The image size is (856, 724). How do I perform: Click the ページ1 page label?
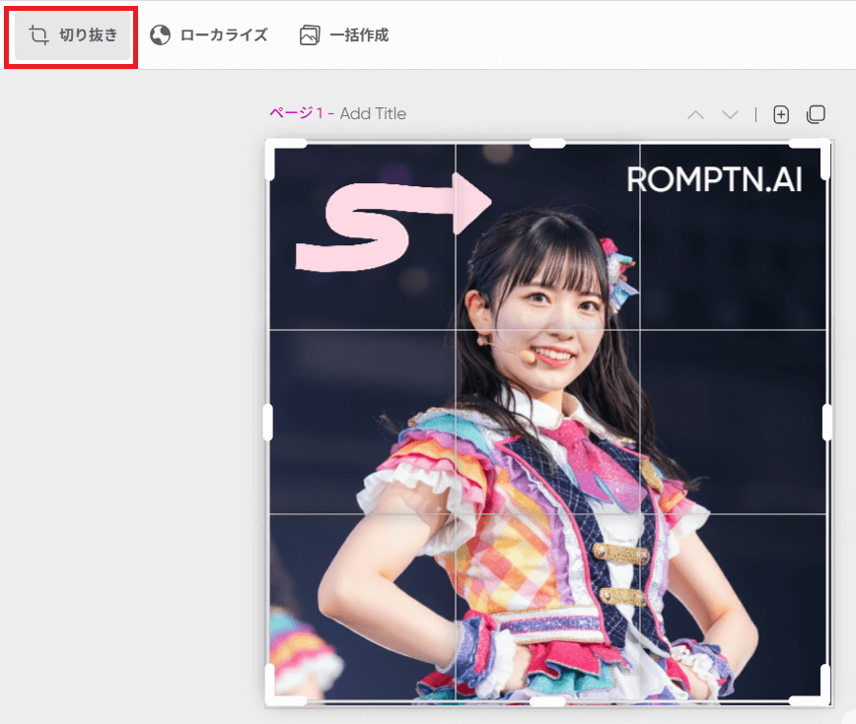pyautogui.click(x=296, y=114)
